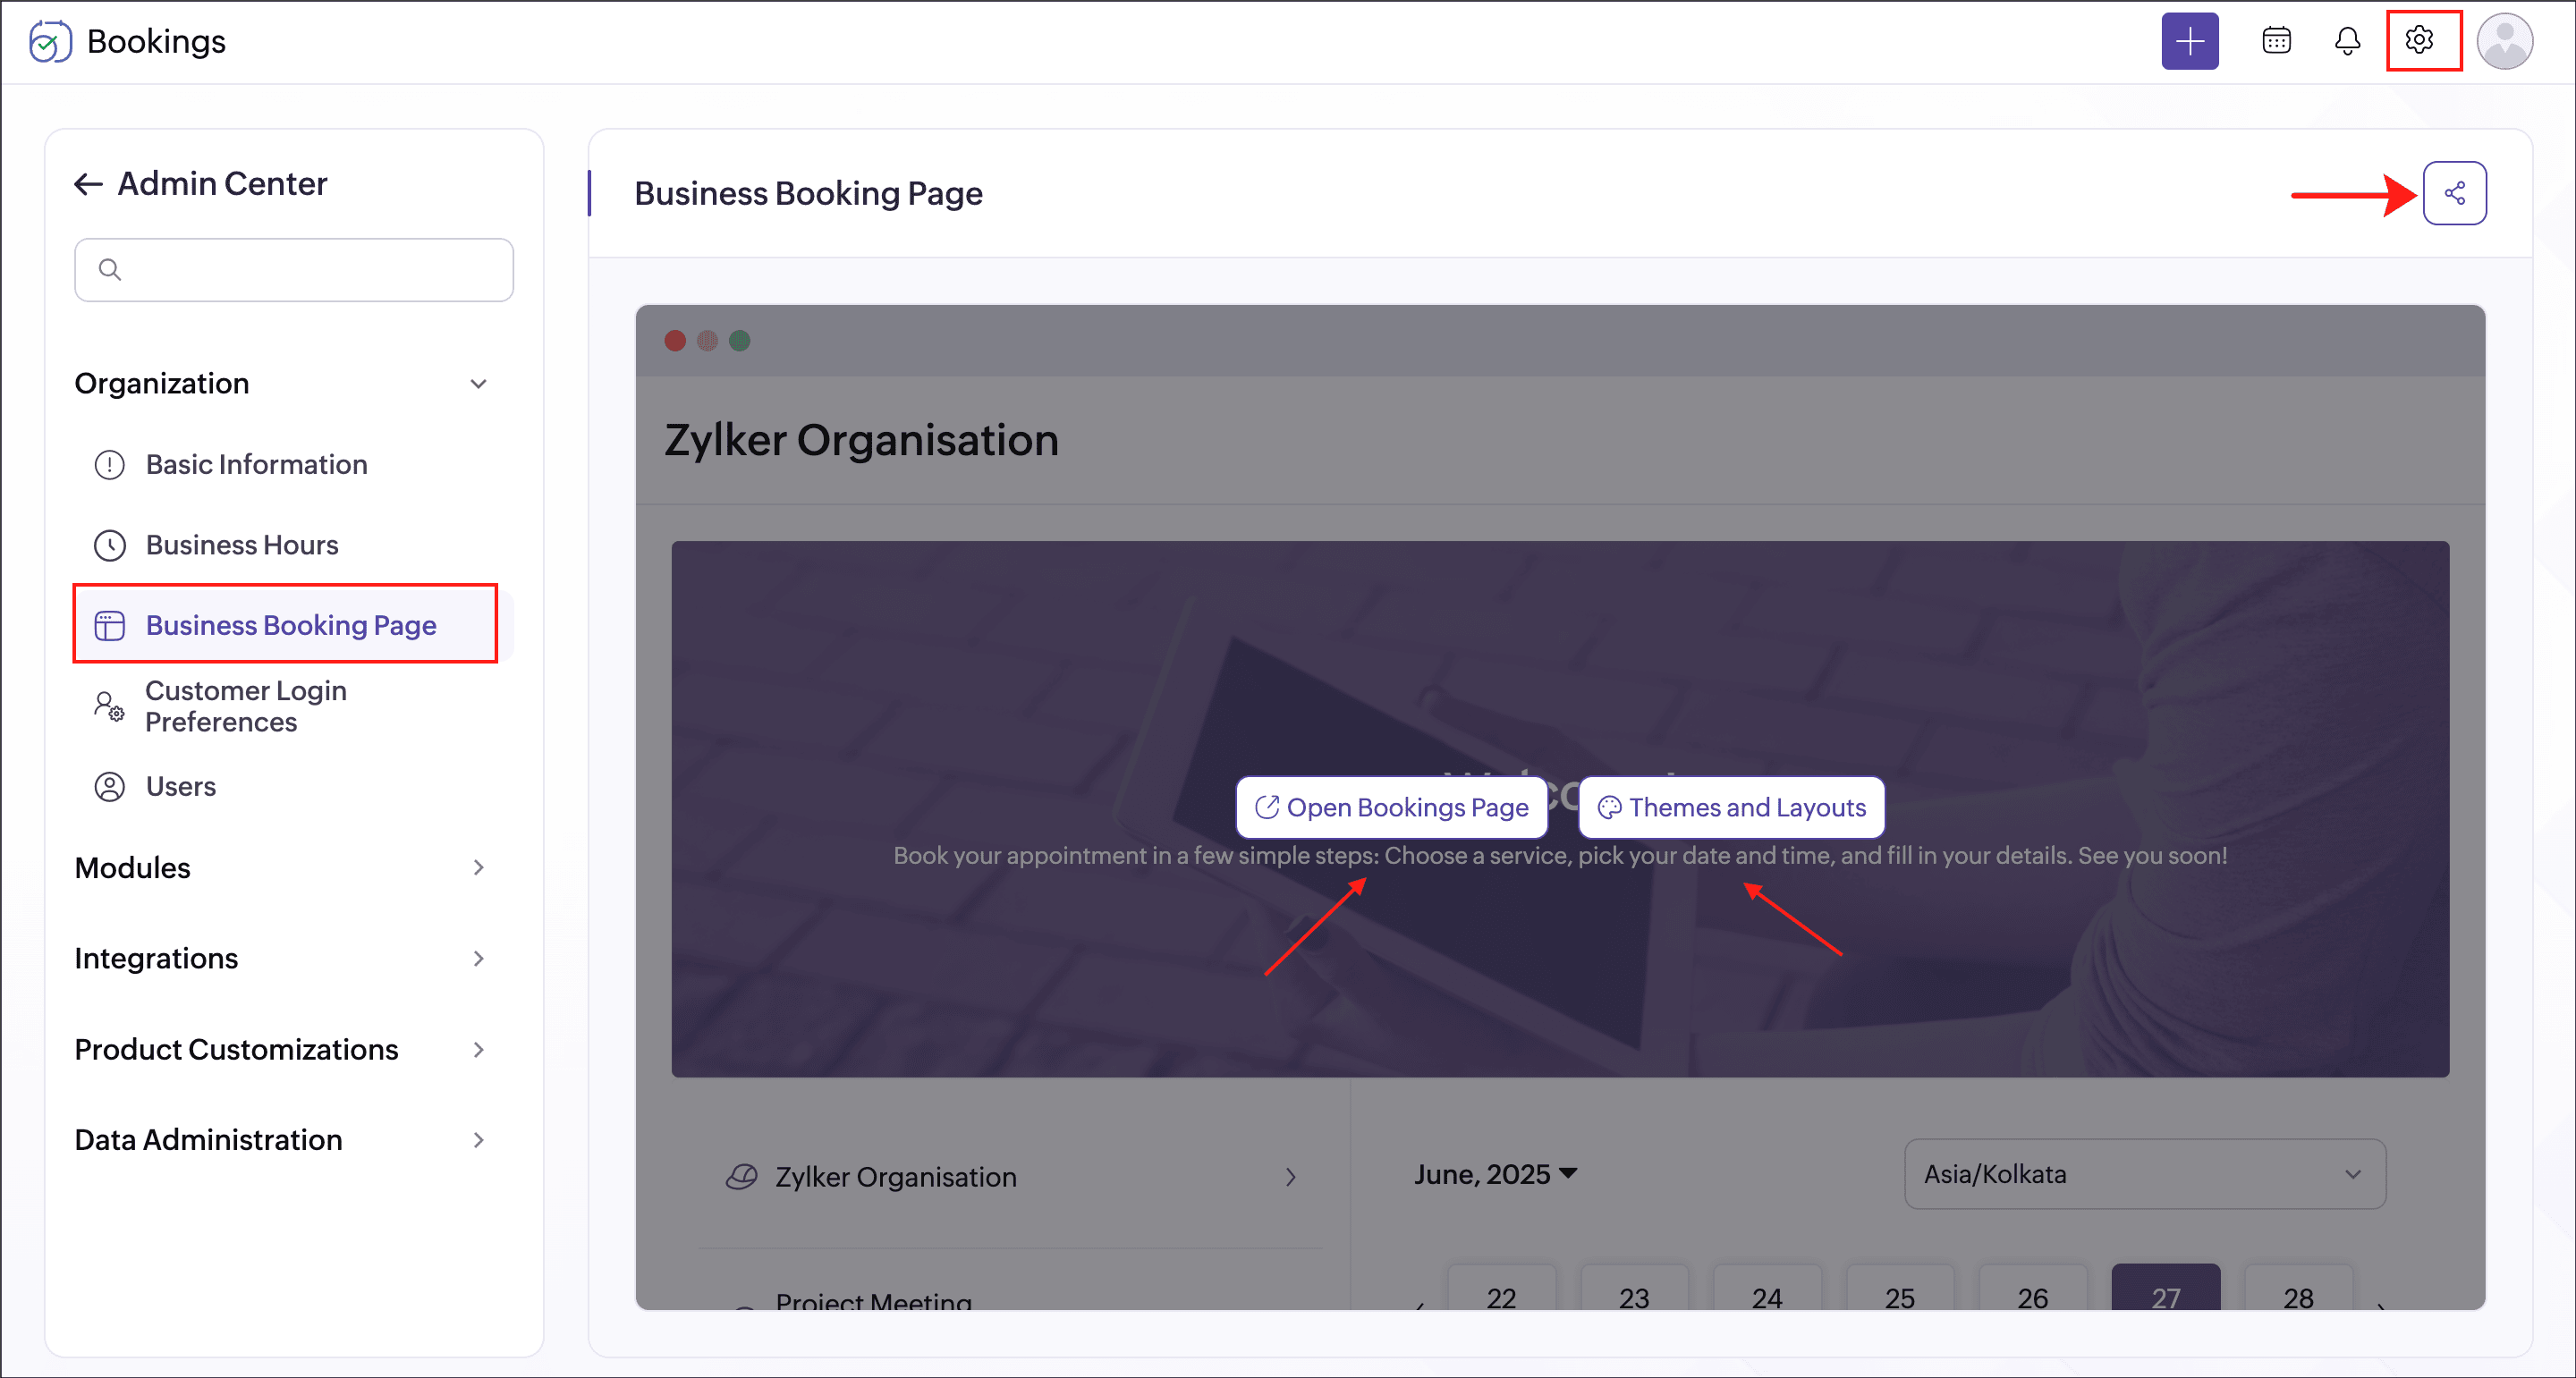The width and height of the screenshot is (2576, 1378).
Task: Collapse the Organization section
Action: [x=478, y=384]
